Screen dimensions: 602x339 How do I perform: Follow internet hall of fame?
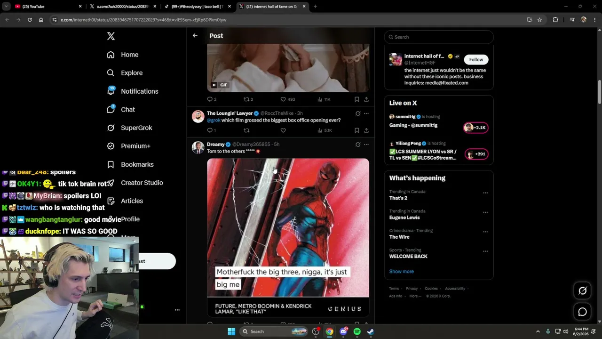point(476,60)
